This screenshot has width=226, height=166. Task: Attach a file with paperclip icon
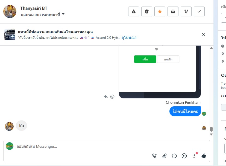tap(165, 156)
